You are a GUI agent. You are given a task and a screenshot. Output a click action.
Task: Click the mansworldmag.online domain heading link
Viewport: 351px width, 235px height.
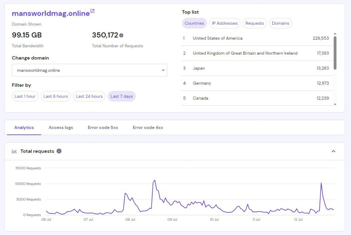[x=51, y=13]
